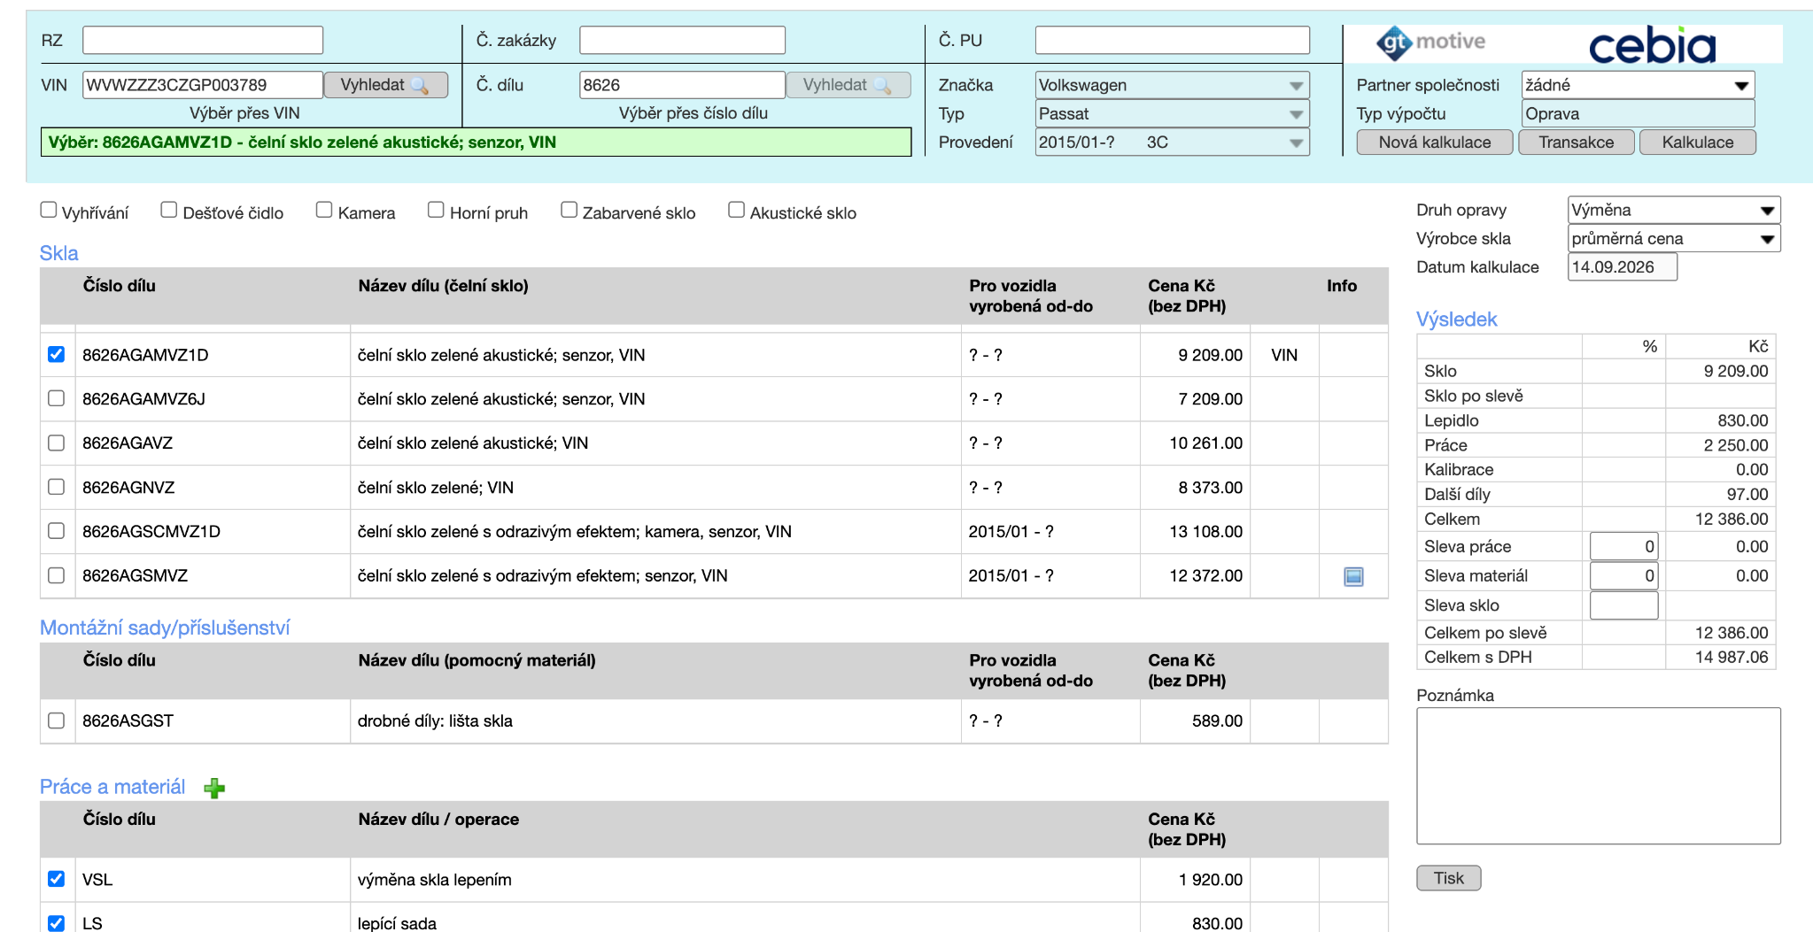
Task: Open the Transakce button
Action: [1576, 142]
